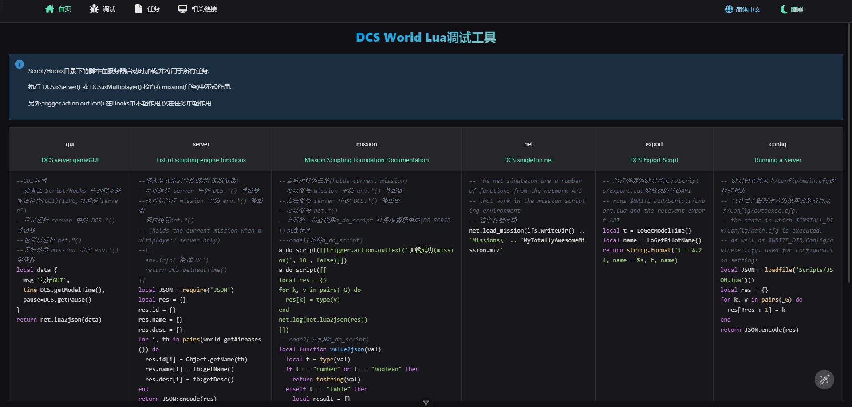Click 'local function value2json(val)' line
Screen dimensions: 852x407
pos(330,349)
